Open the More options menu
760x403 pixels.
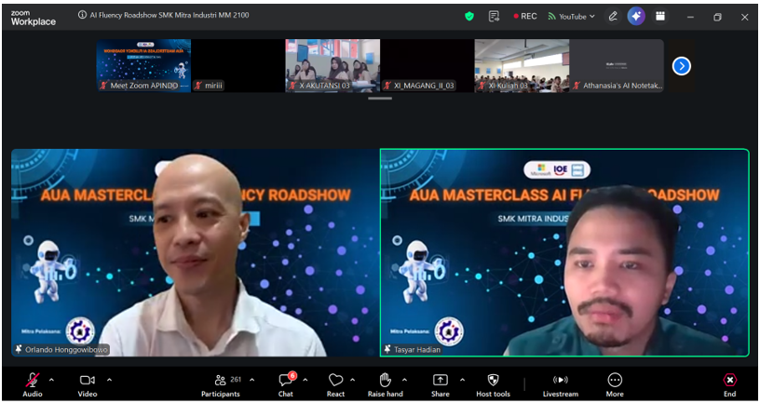pos(615,384)
